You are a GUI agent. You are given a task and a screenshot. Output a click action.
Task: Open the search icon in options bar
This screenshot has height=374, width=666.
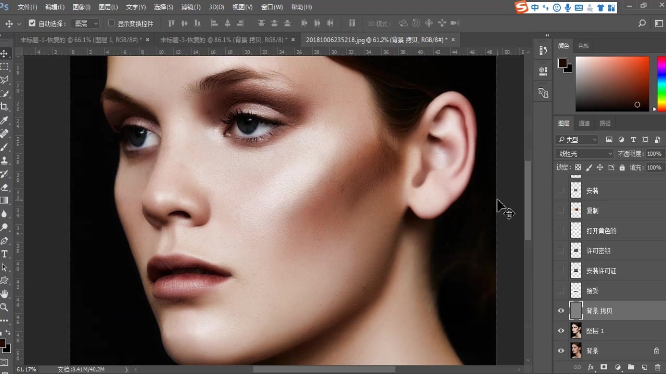click(x=642, y=23)
